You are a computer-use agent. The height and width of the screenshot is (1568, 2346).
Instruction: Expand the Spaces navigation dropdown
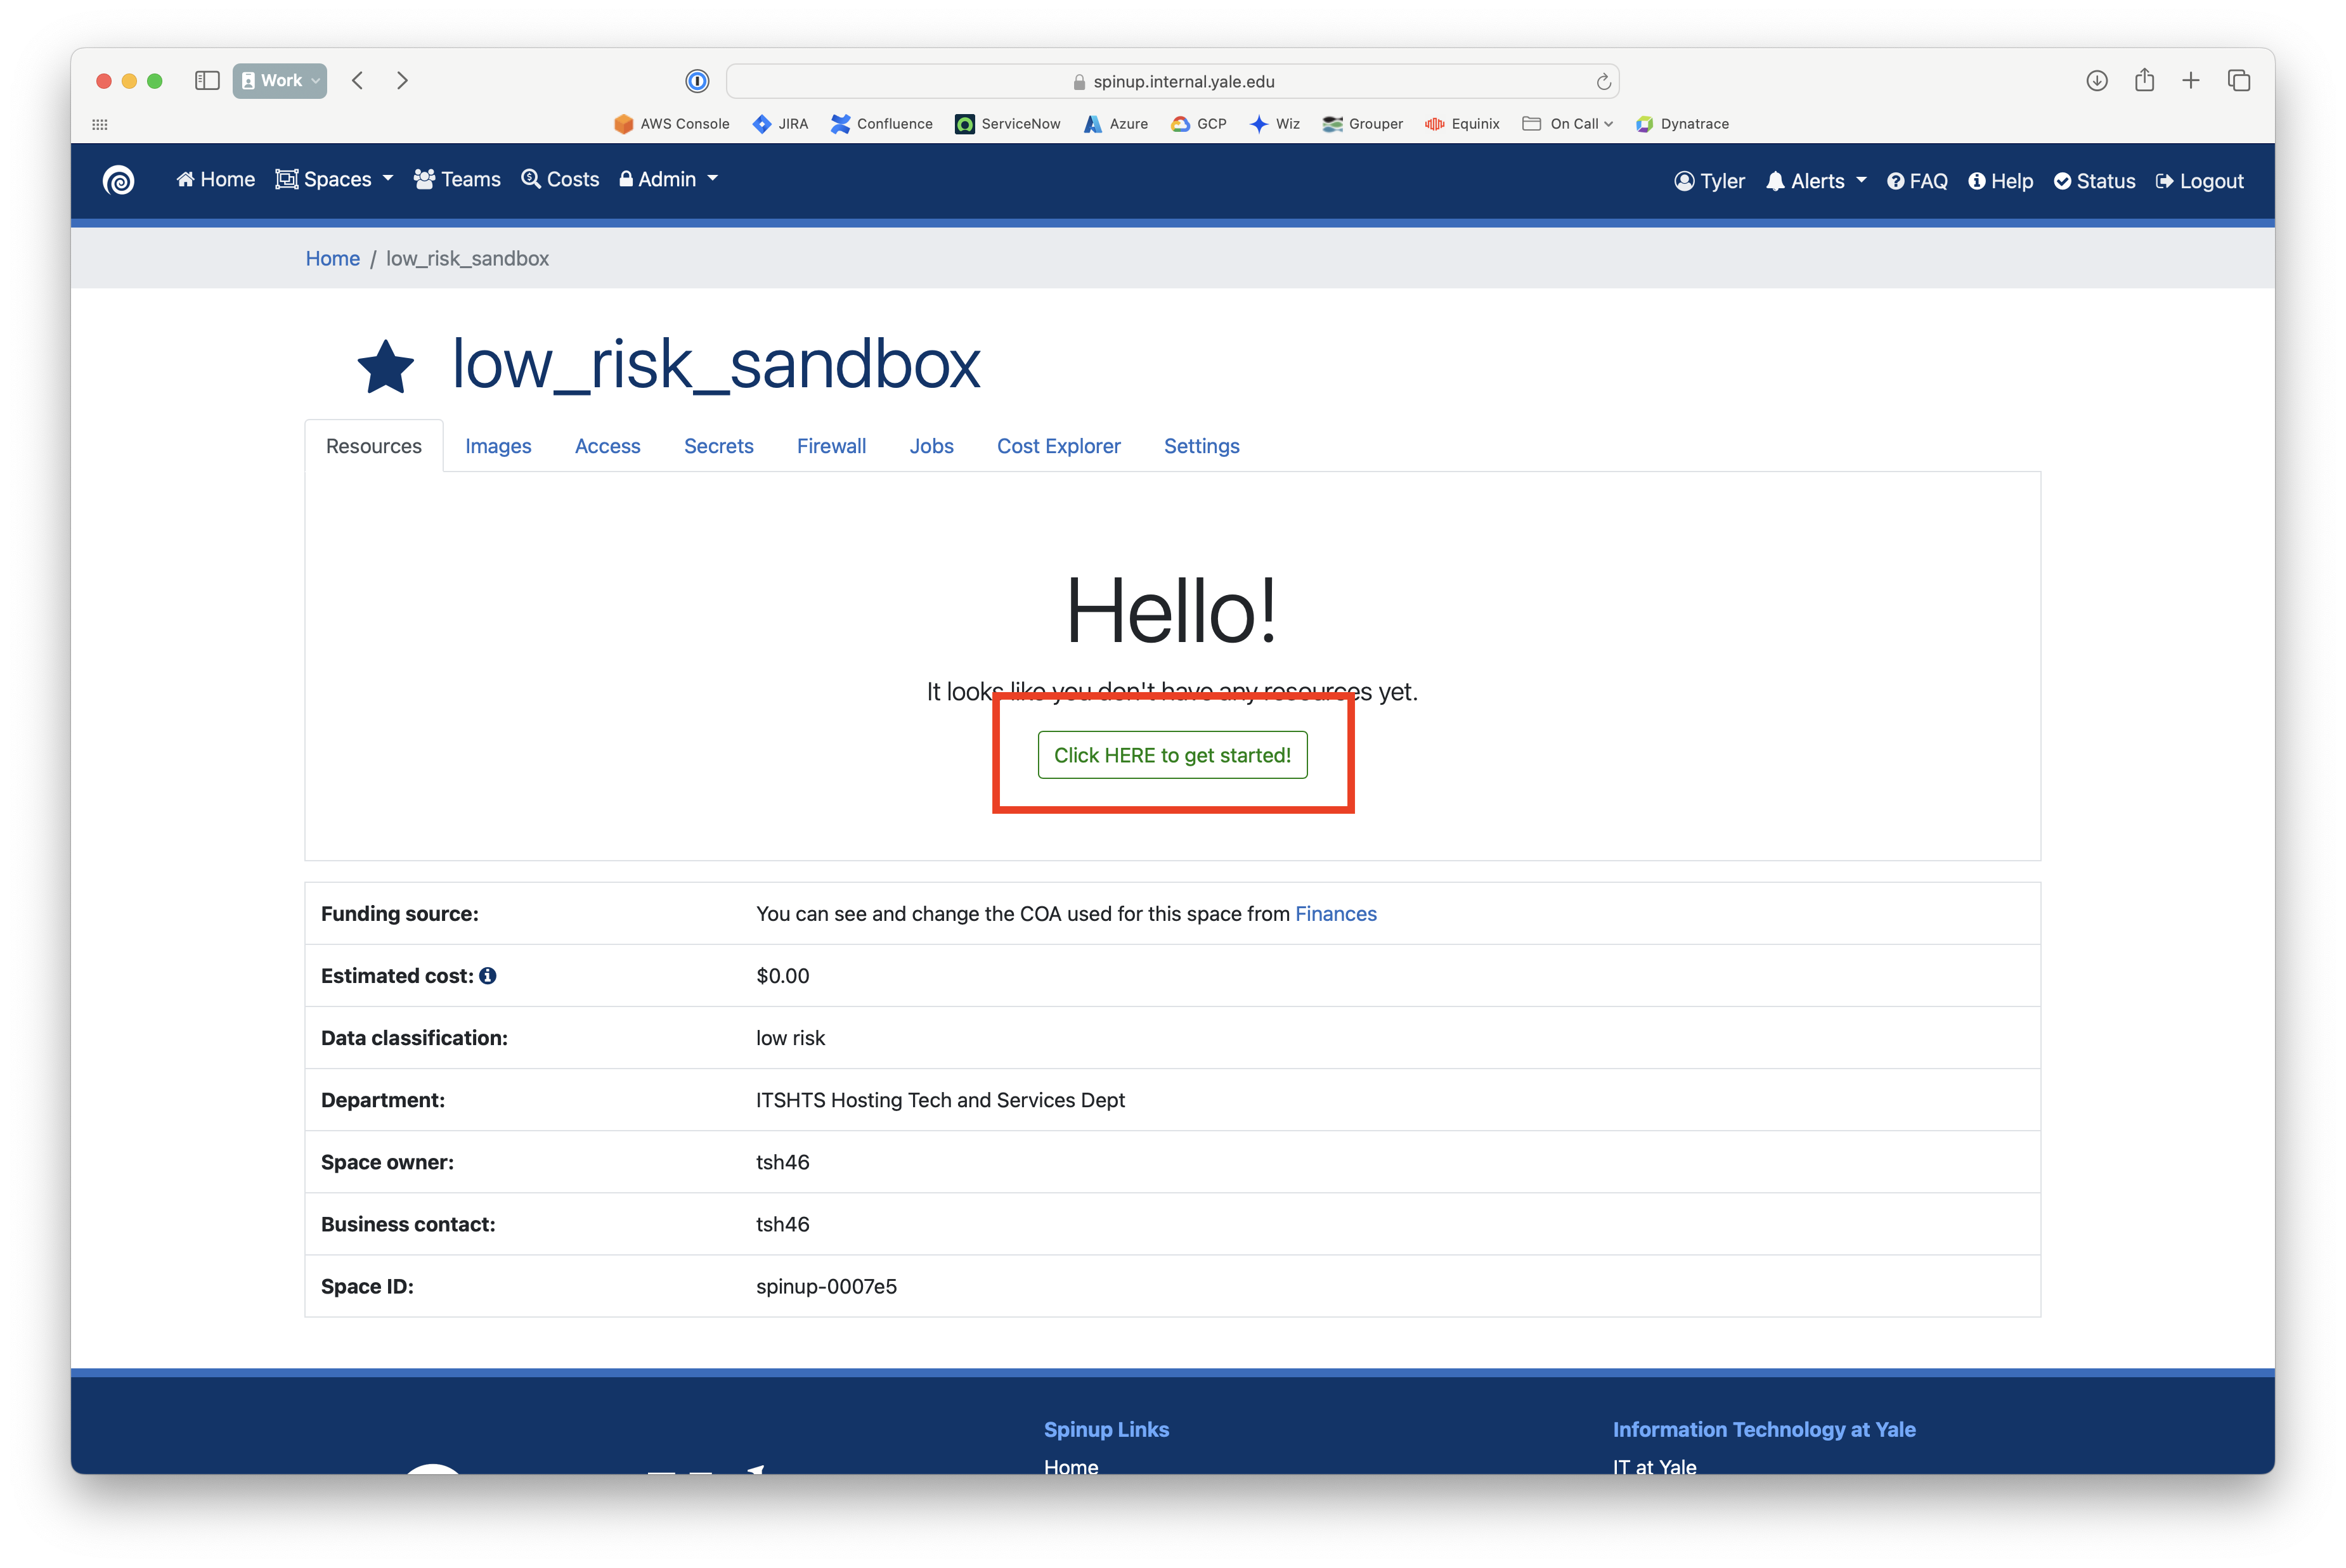pyautogui.click(x=334, y=179)
